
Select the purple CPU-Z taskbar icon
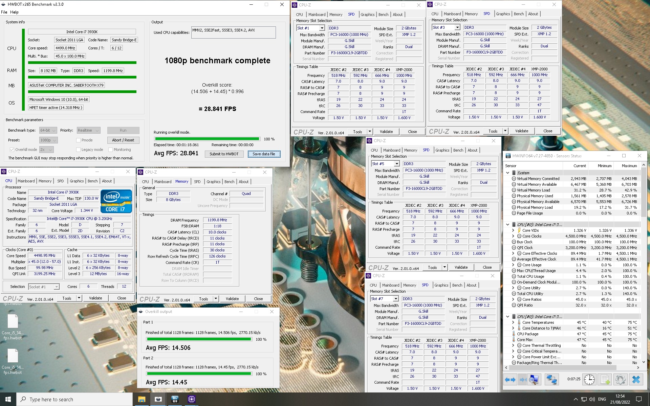191,399
